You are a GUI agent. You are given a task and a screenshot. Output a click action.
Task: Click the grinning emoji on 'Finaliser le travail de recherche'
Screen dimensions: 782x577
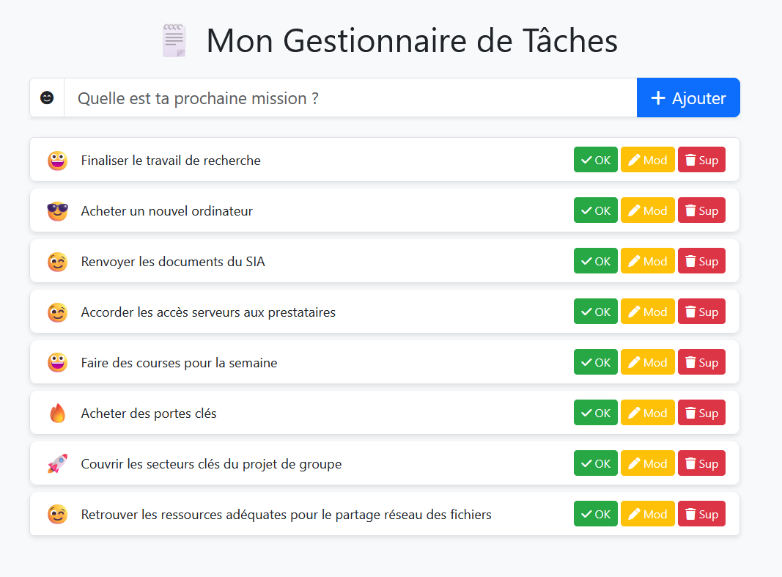tap(57, 159)
